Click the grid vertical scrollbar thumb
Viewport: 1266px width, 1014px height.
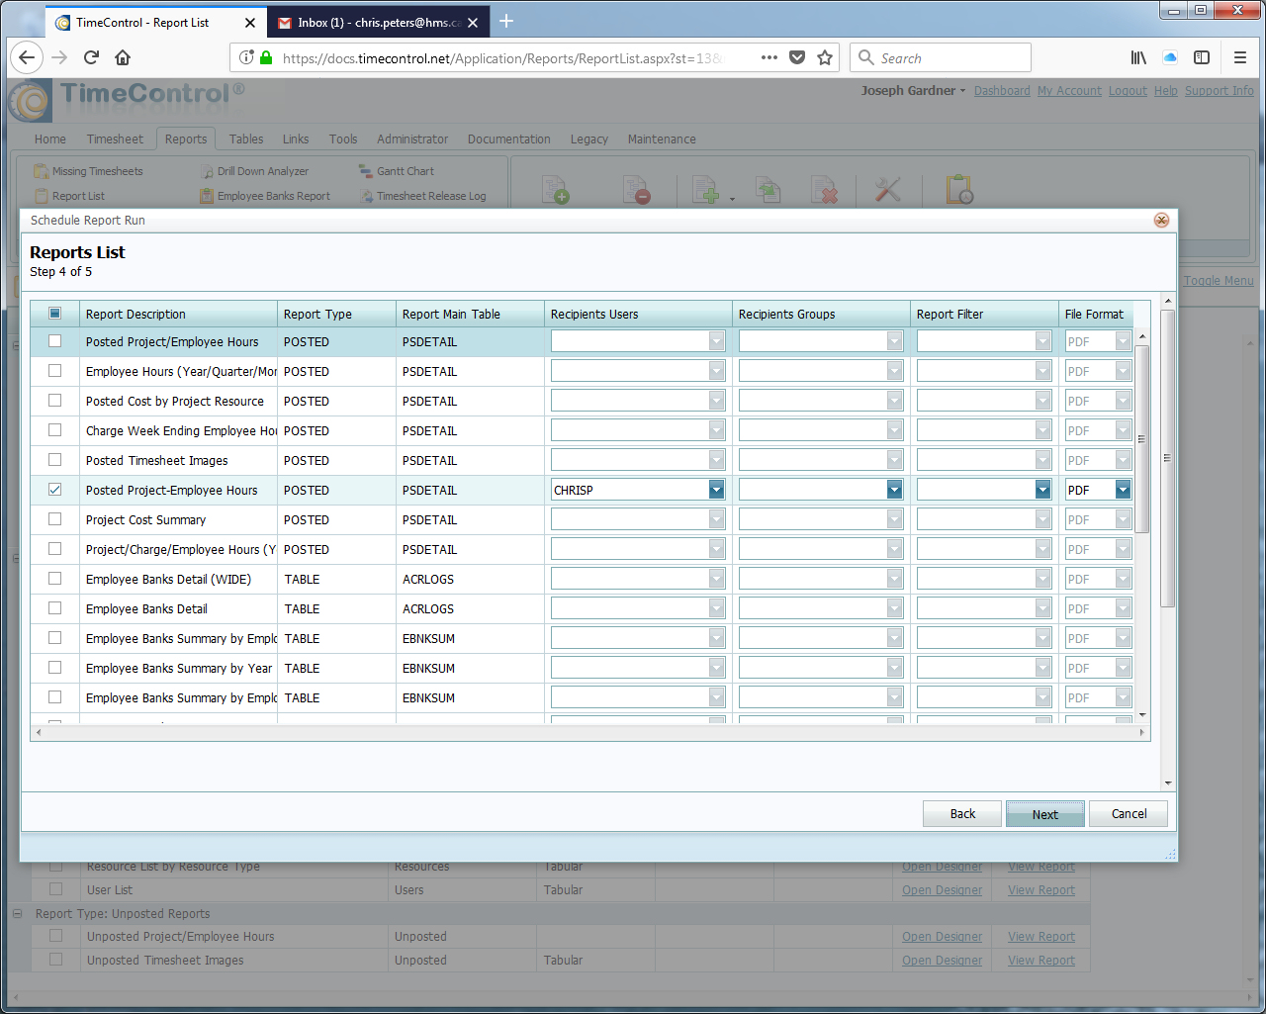(x=1142, y=438)
